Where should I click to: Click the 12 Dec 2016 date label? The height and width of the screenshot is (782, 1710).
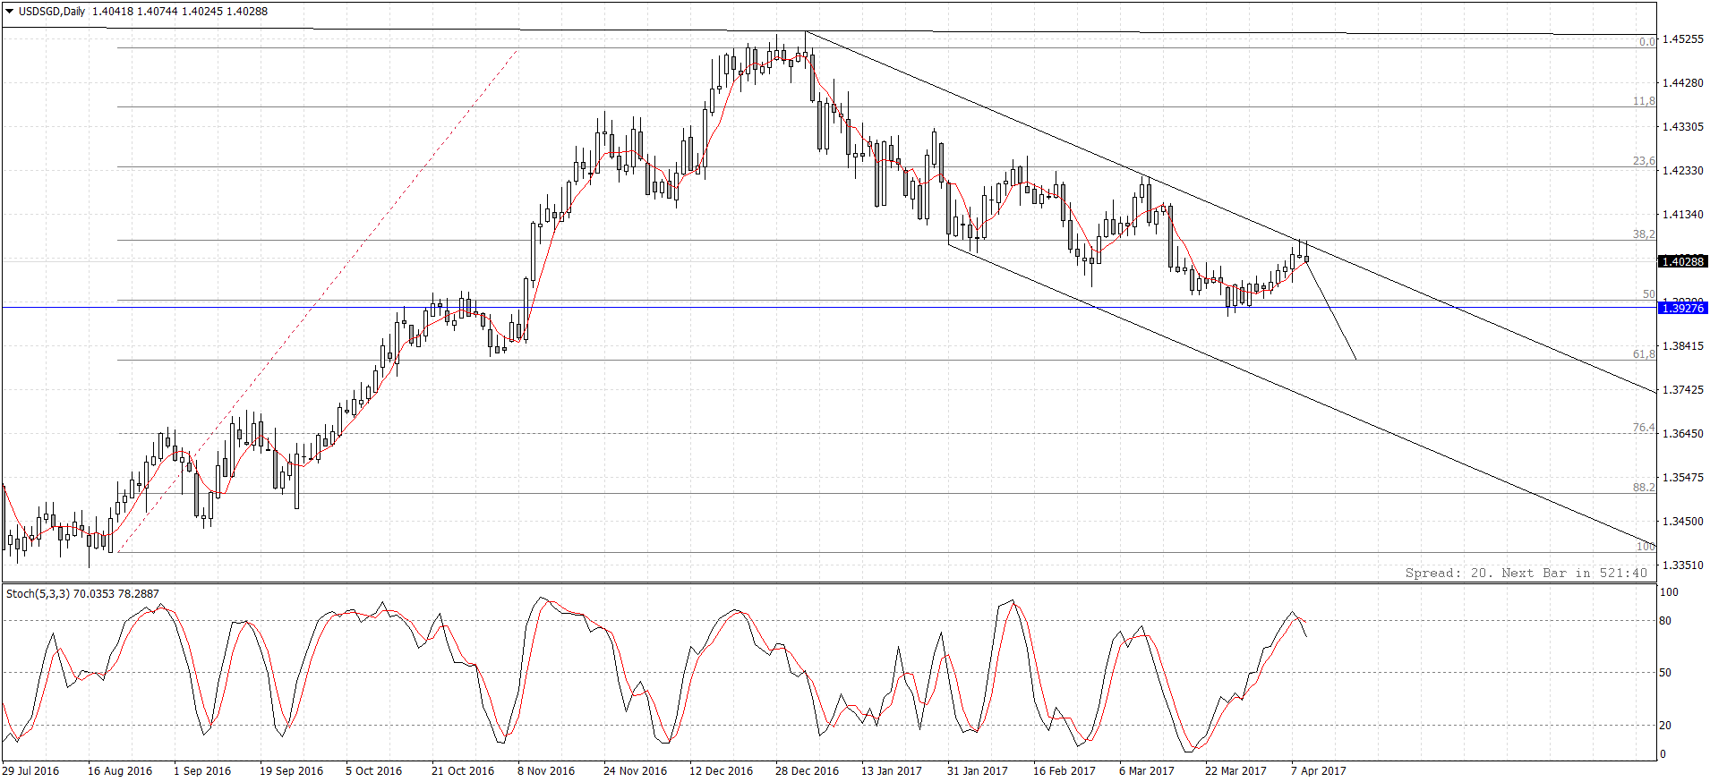pos(722,771)
